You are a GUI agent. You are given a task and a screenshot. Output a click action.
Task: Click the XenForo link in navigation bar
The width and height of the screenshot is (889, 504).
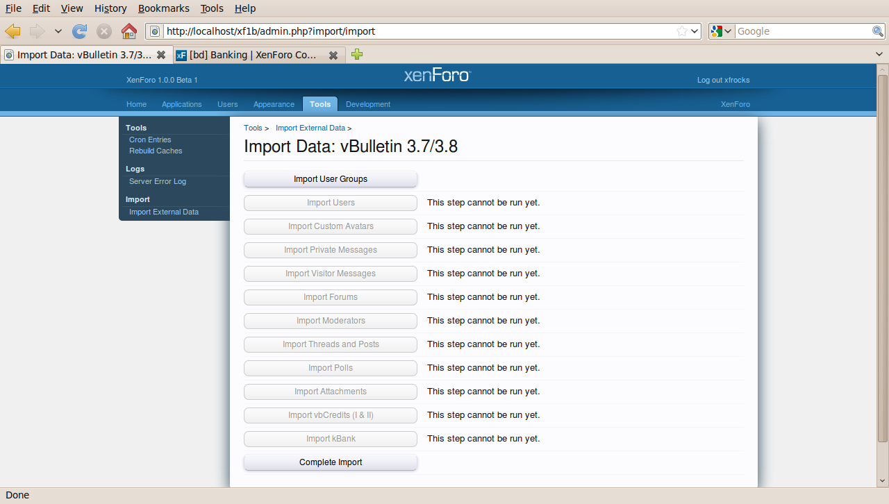tap(736, 104)
